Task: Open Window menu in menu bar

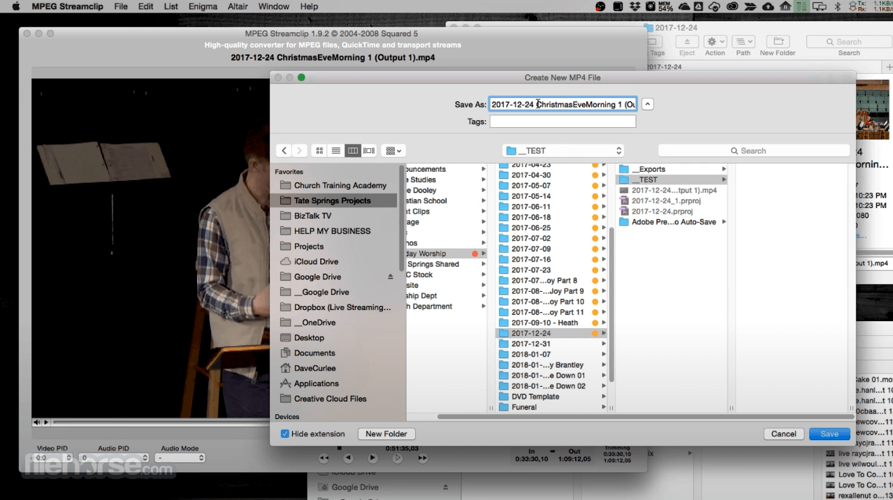Action: click(274, 6)
